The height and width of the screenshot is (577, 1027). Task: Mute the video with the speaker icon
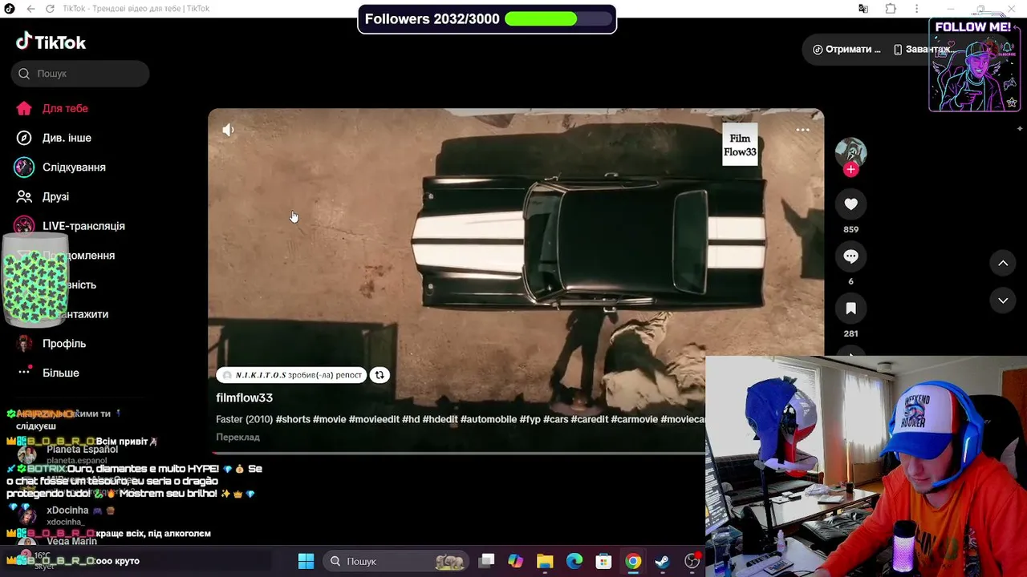pyautogui.click(x=228, y=130)
